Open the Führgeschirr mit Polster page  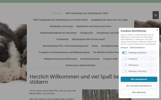click(x=108, y=33)
